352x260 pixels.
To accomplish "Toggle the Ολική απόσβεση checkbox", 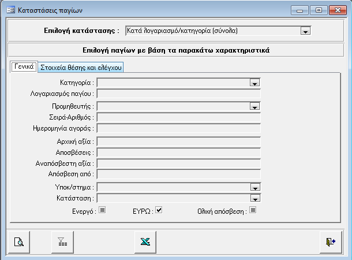I will [252, 210].
